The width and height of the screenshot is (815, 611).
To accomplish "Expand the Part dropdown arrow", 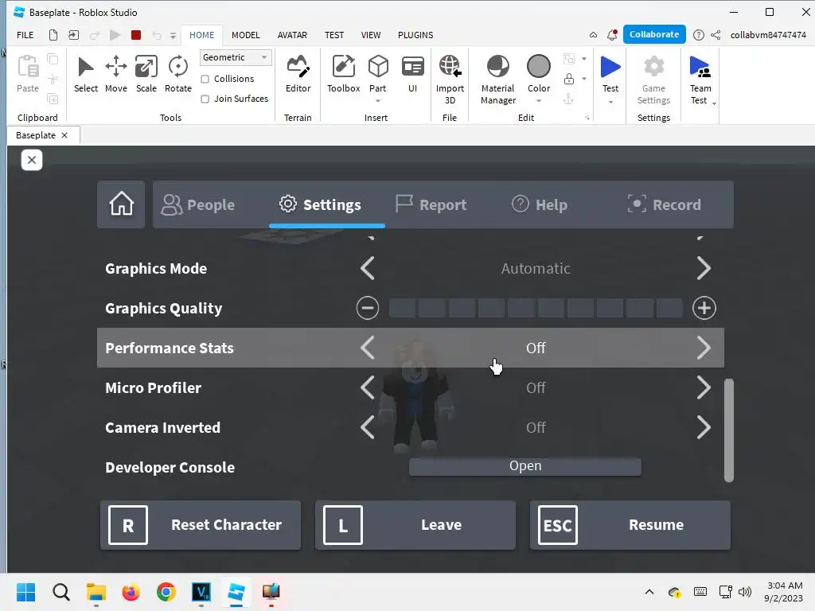I will [x=378, y=101].
